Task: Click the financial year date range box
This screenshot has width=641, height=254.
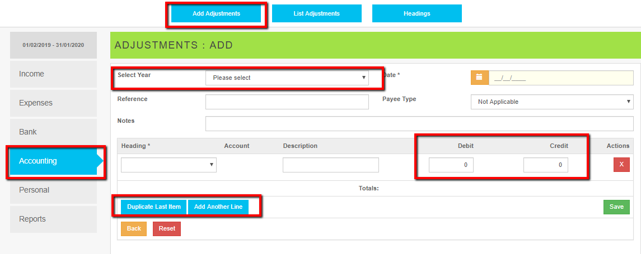Action: (54, 45)
